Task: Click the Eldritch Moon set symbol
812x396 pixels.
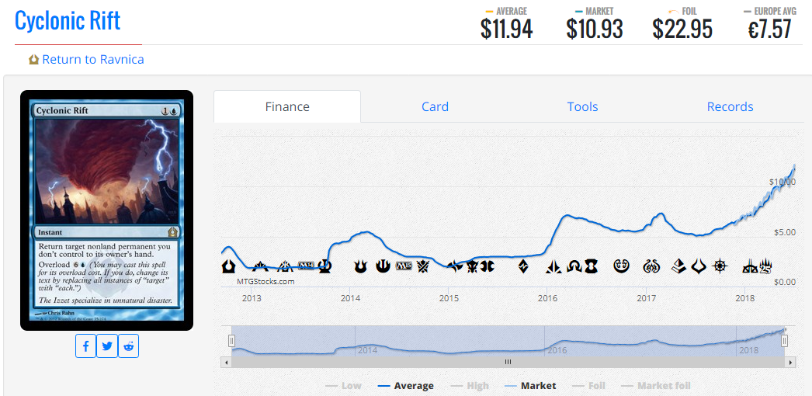Action: coord(591,266)
